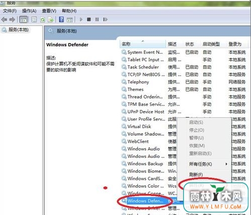Click the show/hide action pane icon

click(69, 20)
